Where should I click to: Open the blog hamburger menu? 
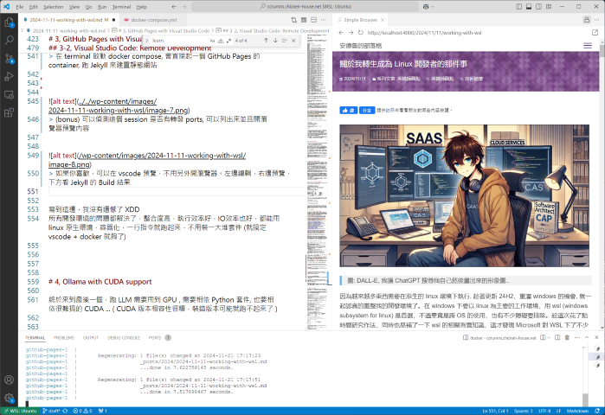tap(587, 46)
